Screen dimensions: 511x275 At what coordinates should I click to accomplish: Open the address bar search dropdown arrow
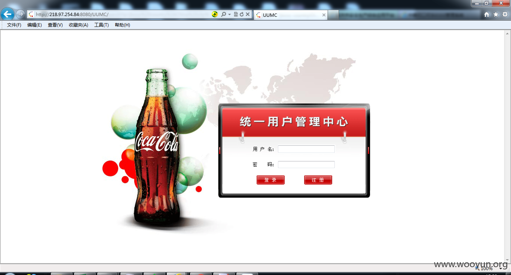point(229,15)
